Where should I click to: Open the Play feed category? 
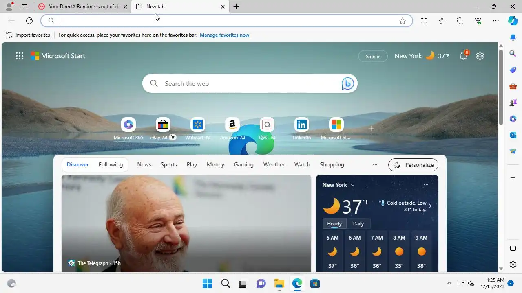(x=192, y=164)
